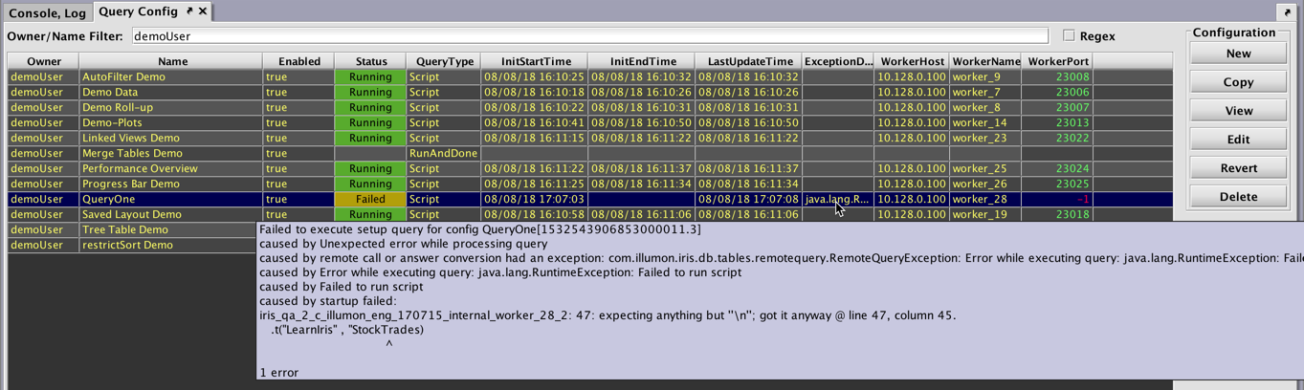
Task: Click the pop-out arrow icon at top-right corner
Action: (x=1286, y=12)
